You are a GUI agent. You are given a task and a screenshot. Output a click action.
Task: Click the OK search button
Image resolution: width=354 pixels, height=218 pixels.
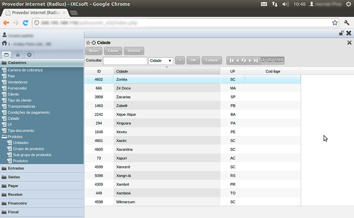tap(193, 60)
